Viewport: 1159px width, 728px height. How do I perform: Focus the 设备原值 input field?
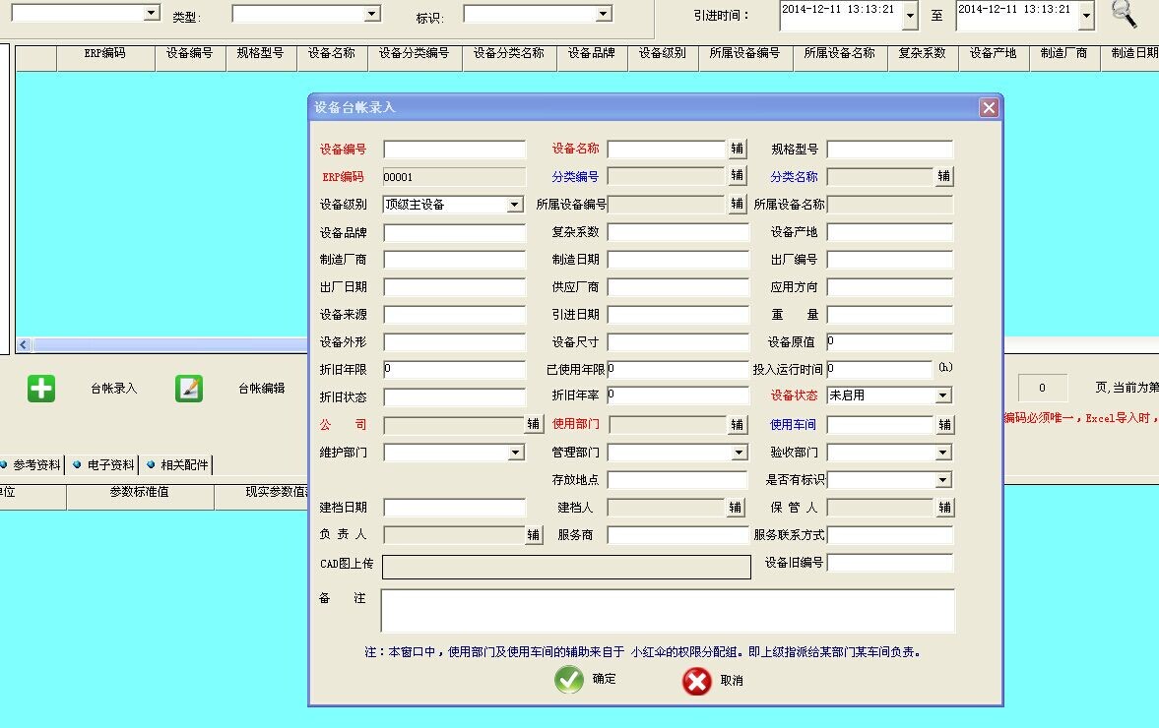[890, 341]
